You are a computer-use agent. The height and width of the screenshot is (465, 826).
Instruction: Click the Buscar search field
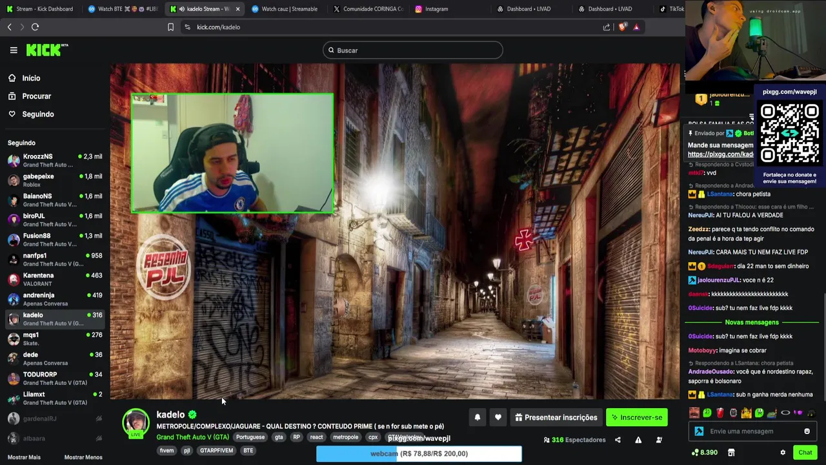click(x=413, y=50)
